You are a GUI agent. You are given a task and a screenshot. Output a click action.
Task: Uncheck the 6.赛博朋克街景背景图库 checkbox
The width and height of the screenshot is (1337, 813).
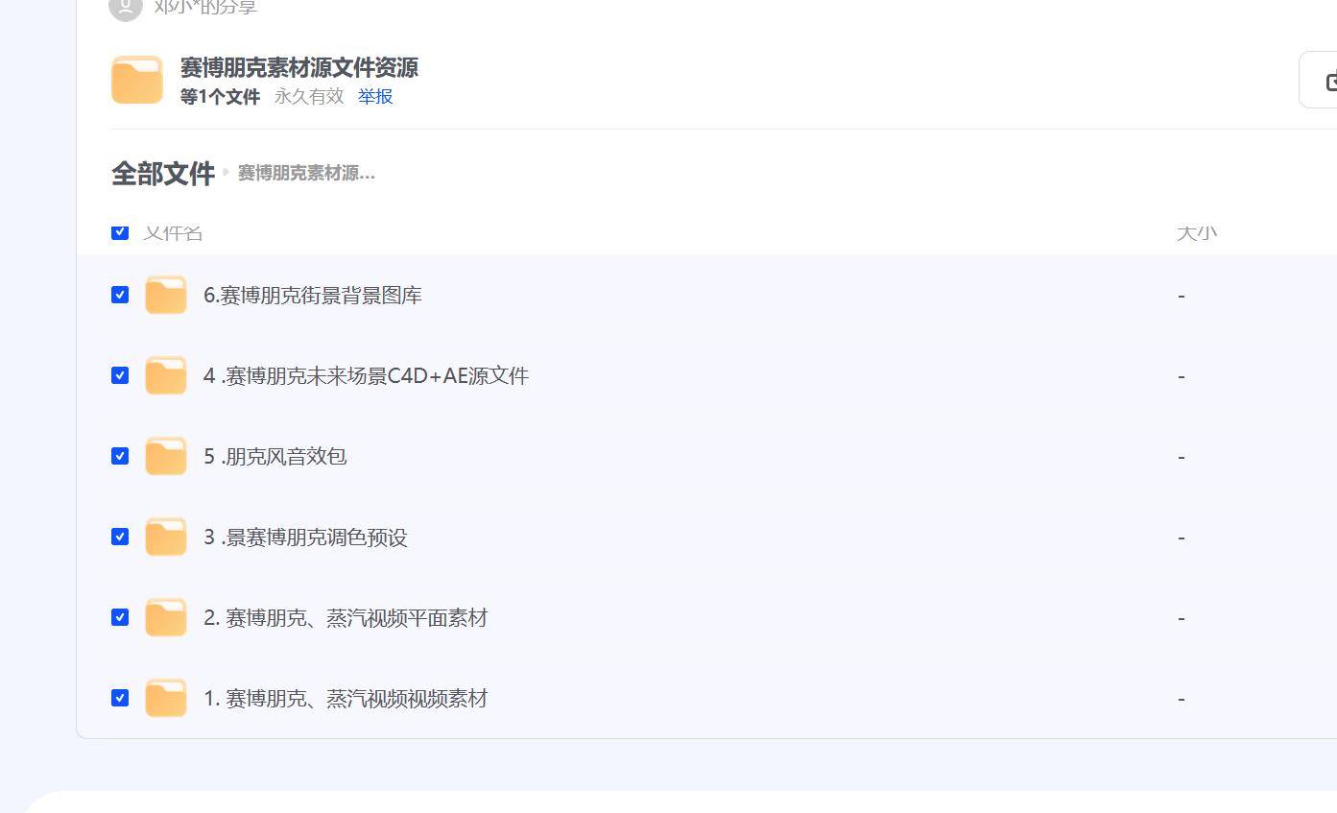[120, 295]
